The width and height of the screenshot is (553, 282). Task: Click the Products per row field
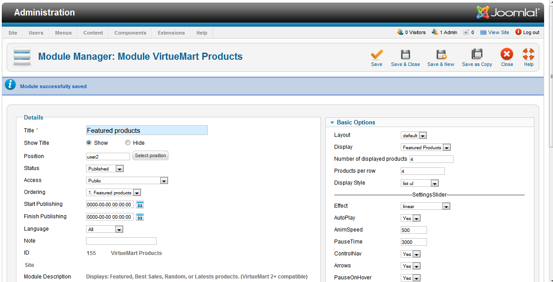point(423,171)
